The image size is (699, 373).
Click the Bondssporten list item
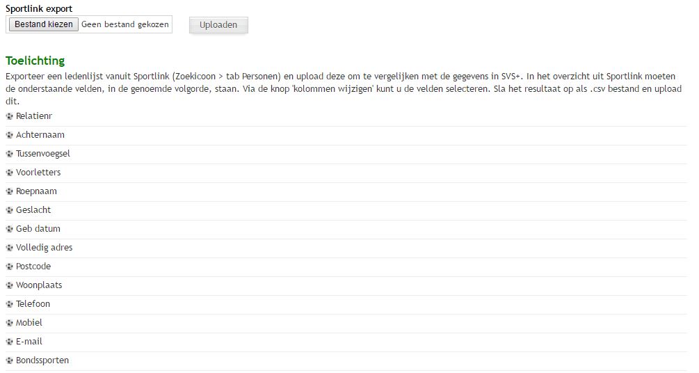(42, 360)
